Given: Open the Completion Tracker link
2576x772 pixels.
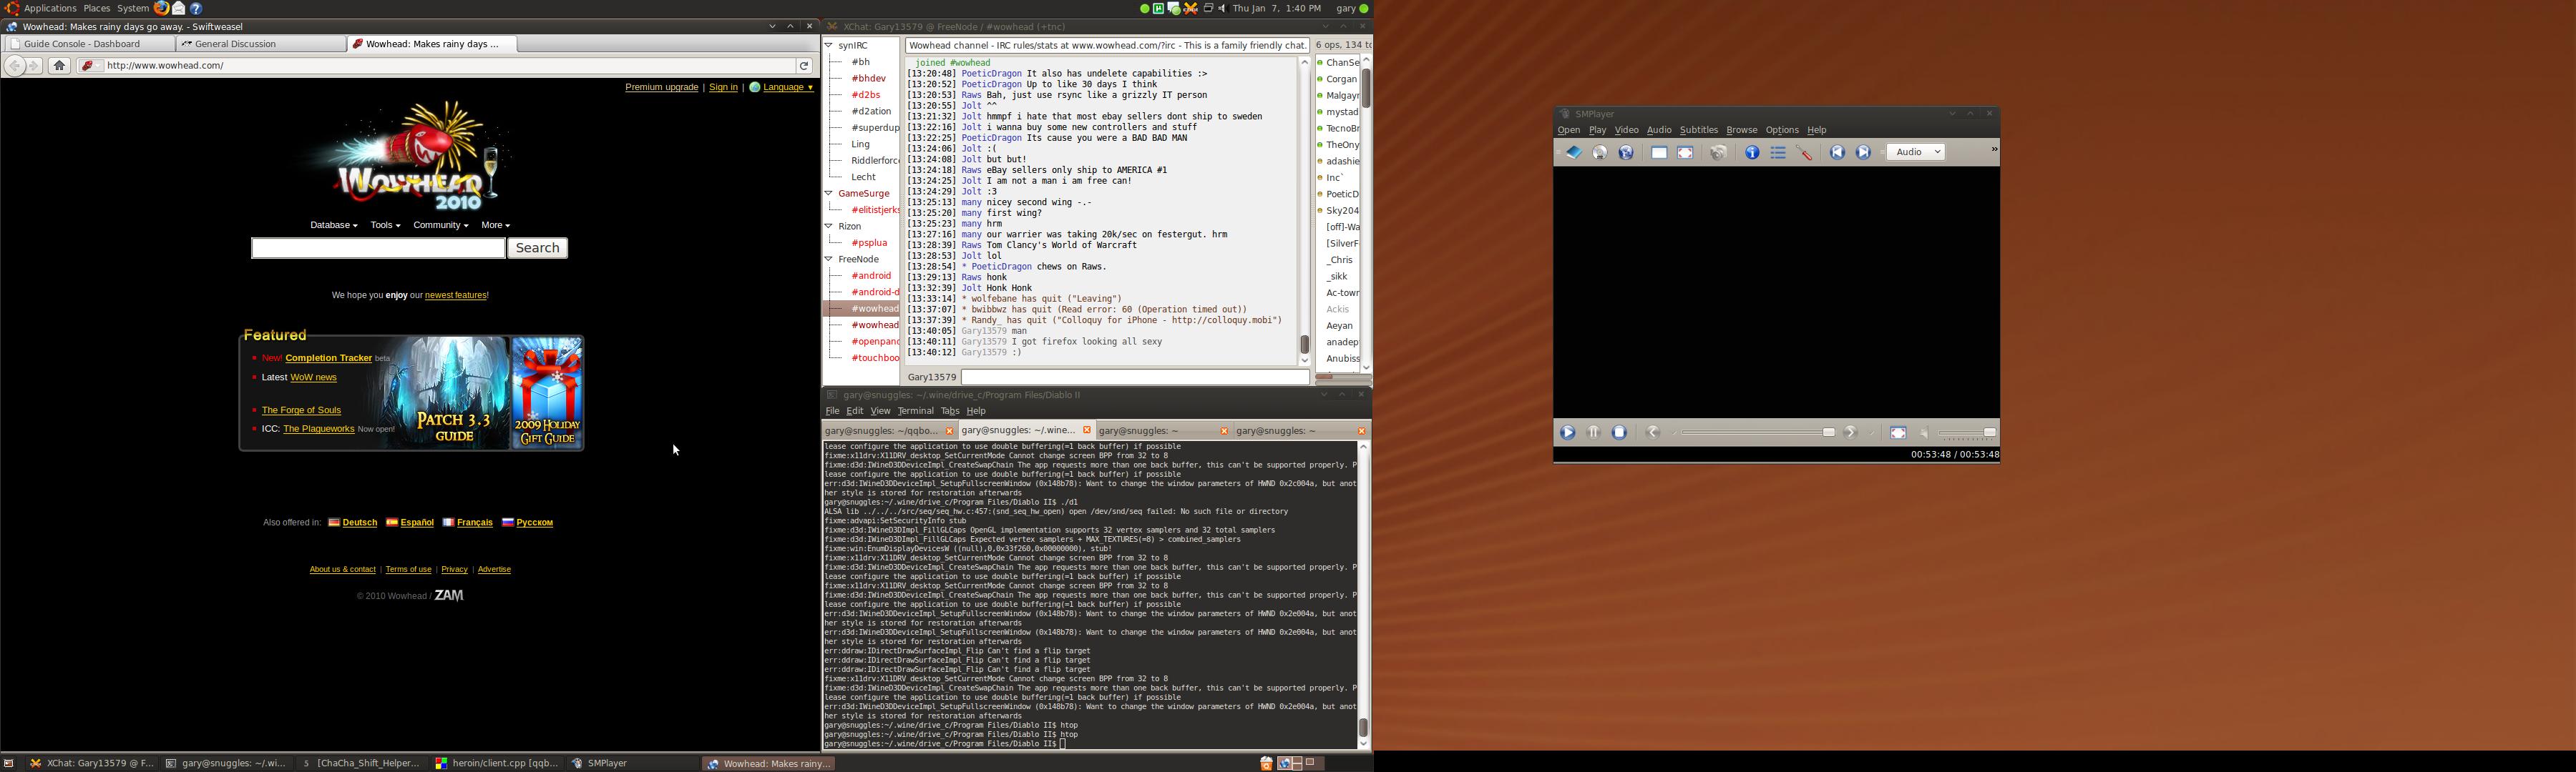Looking at the screenshot, I should coord(328,357).
